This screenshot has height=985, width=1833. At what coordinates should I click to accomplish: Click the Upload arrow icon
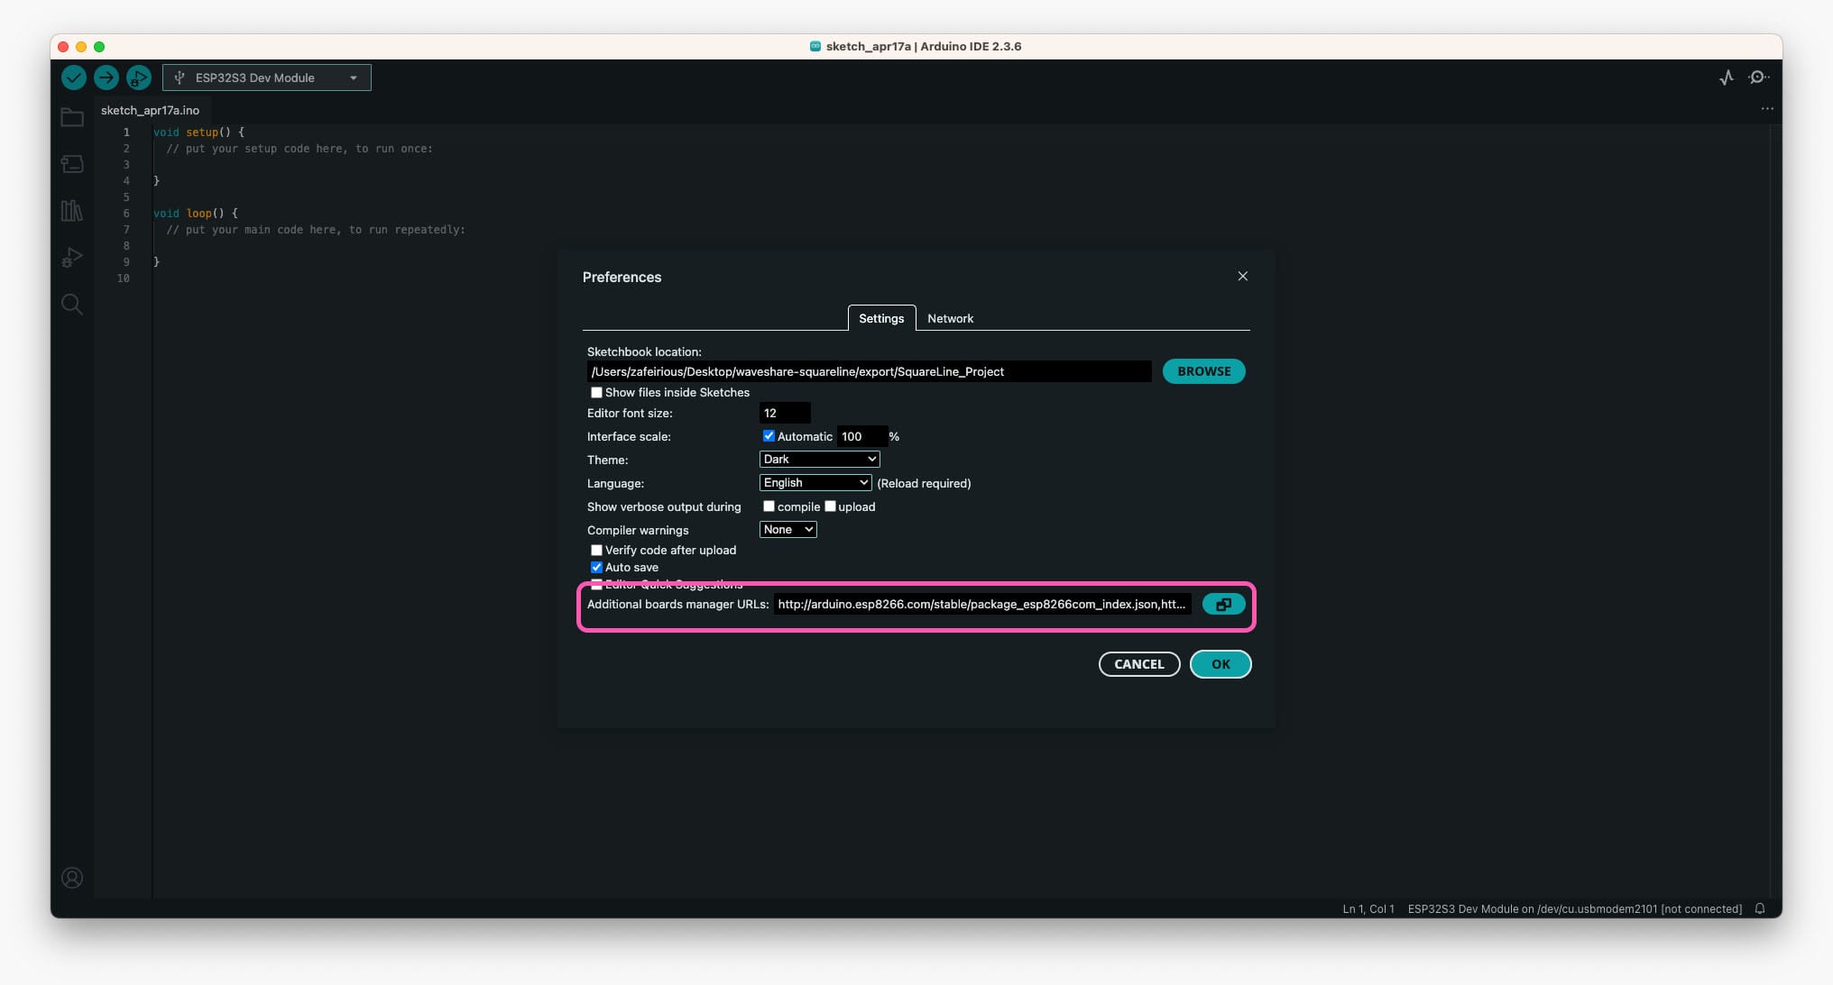tap(106, 78)
